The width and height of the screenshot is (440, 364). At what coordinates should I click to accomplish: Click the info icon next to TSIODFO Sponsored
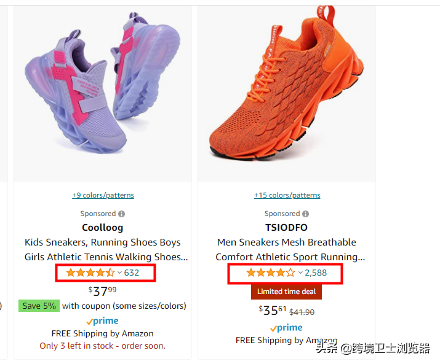point(306,214)
